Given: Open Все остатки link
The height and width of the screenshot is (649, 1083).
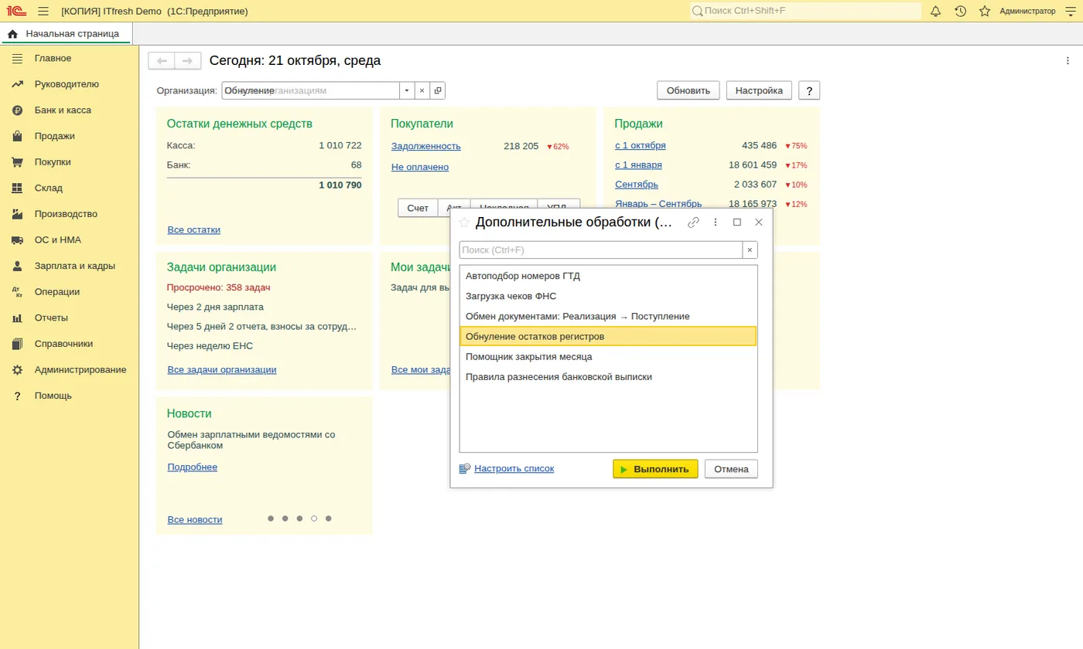Looking at the screenshot, I should (x=194, y=229).
